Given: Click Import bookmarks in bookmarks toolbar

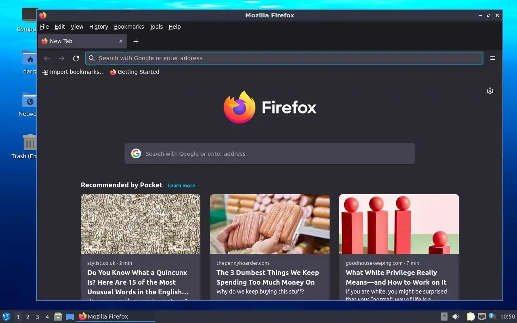Looking at the screenshot, I should pyautogui.click(x=74, y=72).
